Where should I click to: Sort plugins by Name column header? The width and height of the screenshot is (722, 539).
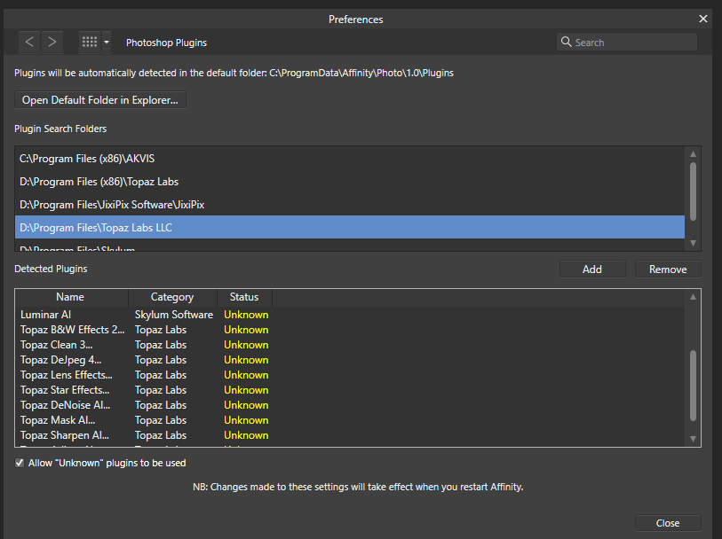pos(70,297)
